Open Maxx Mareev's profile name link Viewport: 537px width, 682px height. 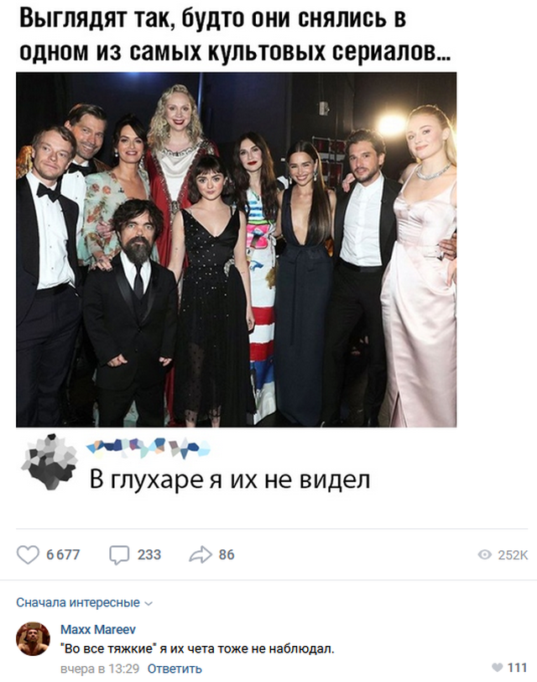tap(98, 629)
